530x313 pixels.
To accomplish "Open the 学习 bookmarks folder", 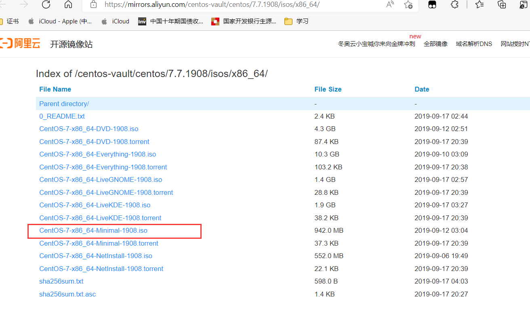I will pos(297,21).
